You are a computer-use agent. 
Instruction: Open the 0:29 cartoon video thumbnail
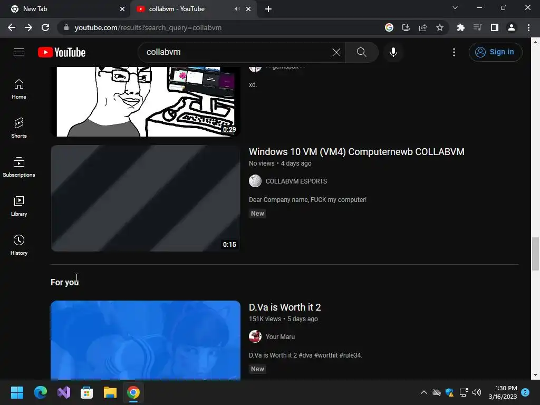click(146, 102)
